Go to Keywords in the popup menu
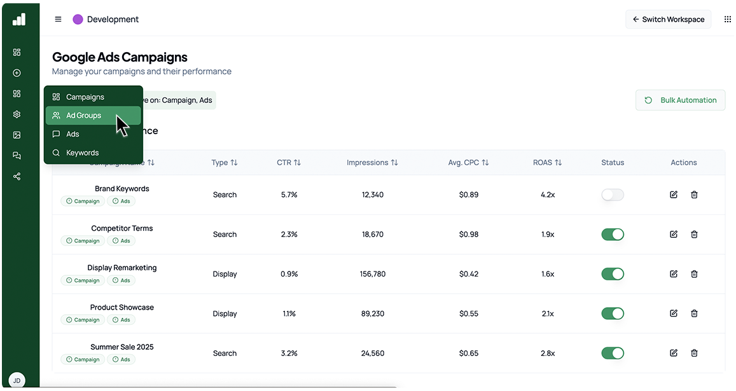The image size is (736, 391). click(94, 153)
